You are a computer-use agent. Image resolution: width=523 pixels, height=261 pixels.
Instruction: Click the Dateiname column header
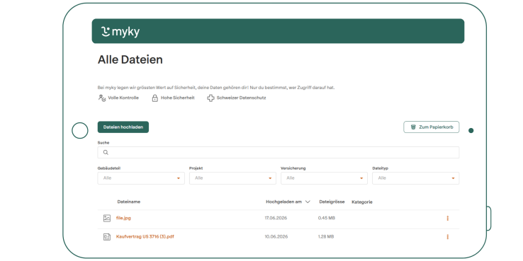point(129,202)
